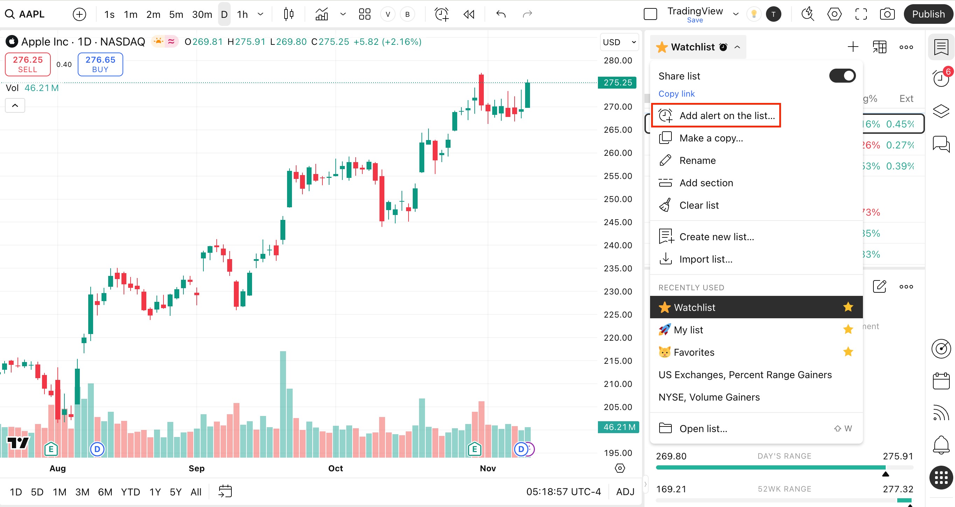
Task: Click the AAPL symbol search field
Action: [32, 14]
